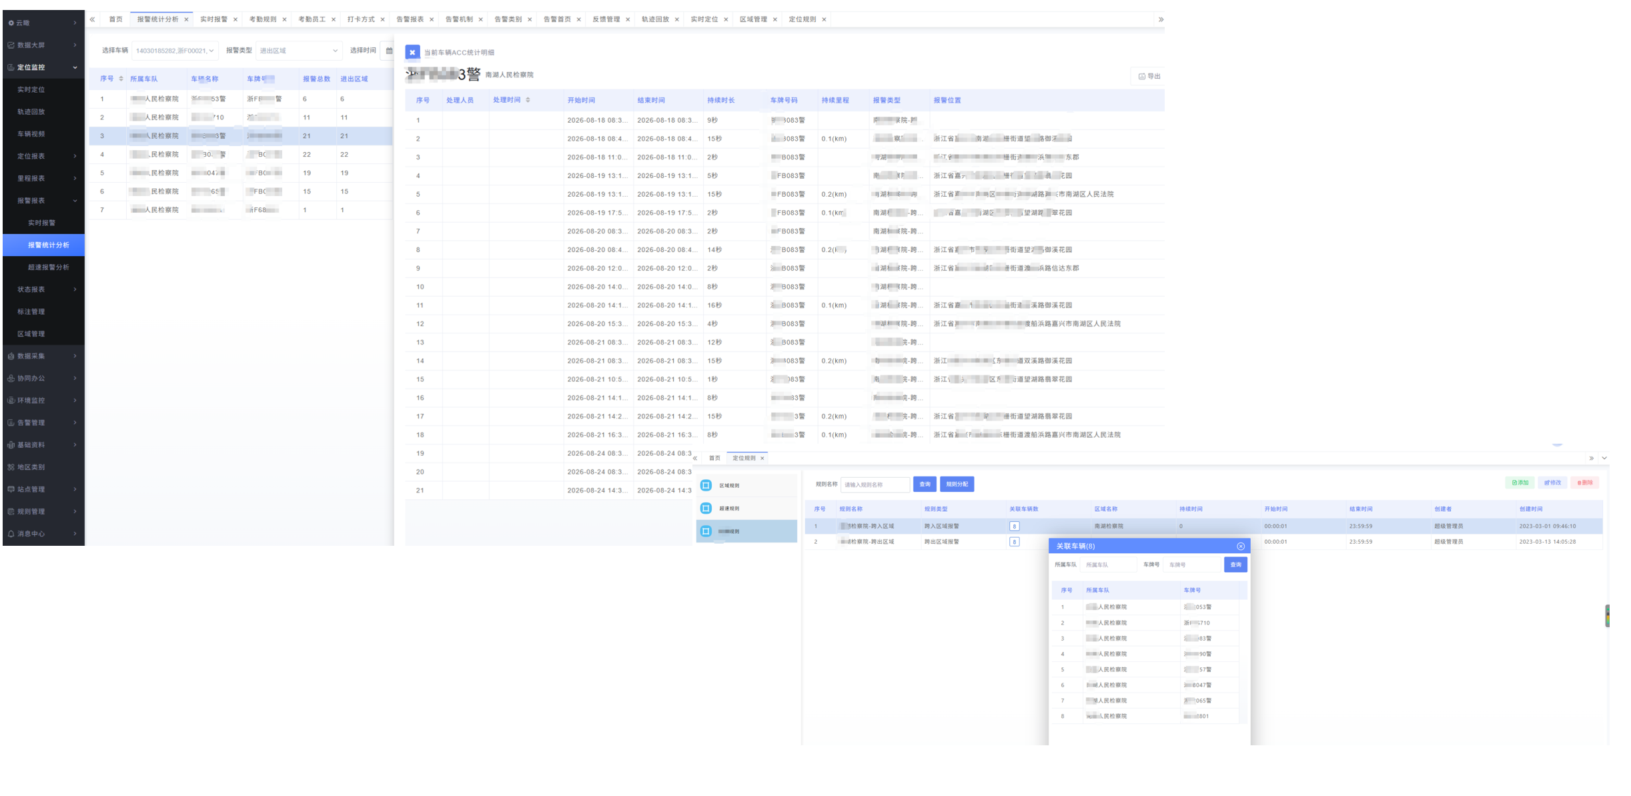The height and width of the screenshot is (796, 1631).
Task: Open the tab-list dropdown arrow in lower window
Action: (1604, 458)
